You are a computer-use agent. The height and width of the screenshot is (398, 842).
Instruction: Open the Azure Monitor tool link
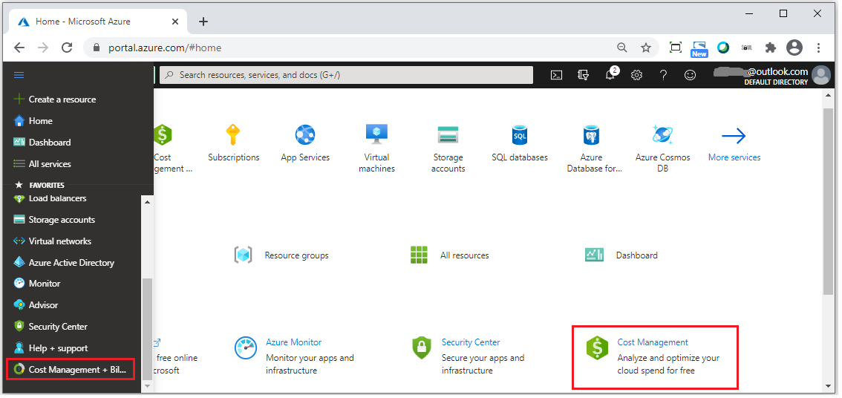pos(294,342)
